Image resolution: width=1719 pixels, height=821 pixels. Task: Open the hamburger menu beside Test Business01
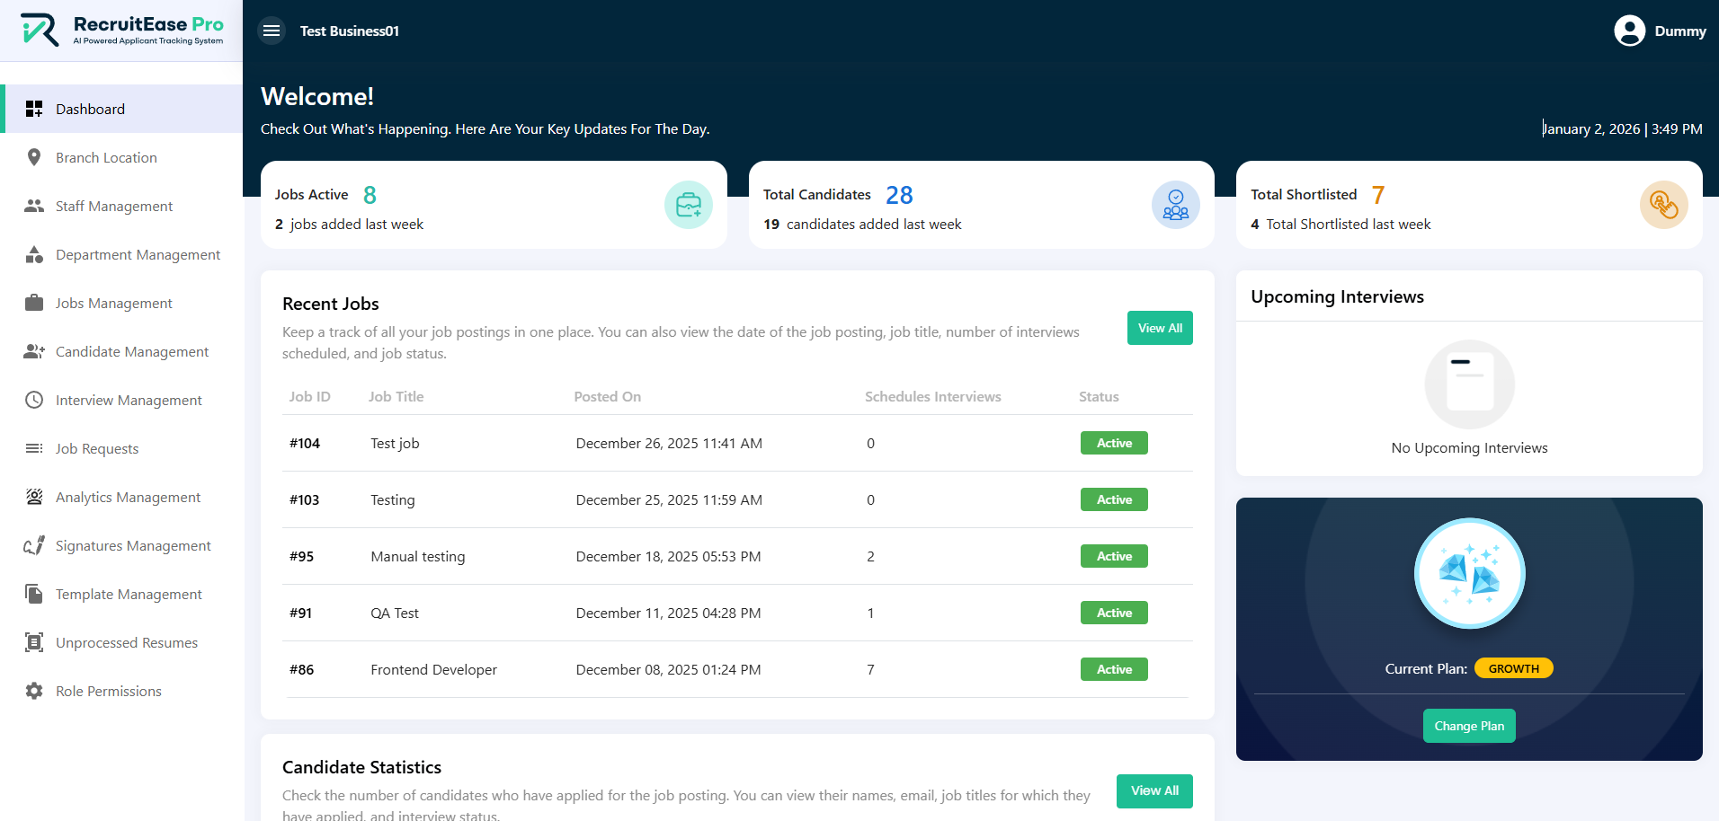coord(271,30)
